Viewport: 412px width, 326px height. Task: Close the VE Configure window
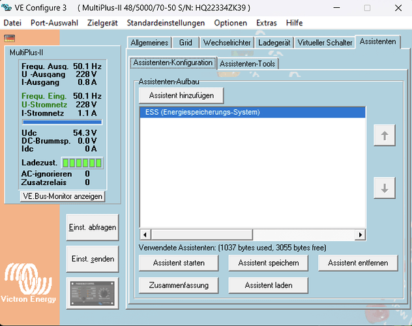398,8
